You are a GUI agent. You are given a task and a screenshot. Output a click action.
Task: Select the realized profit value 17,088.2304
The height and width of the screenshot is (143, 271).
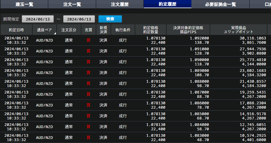(253, 103)
